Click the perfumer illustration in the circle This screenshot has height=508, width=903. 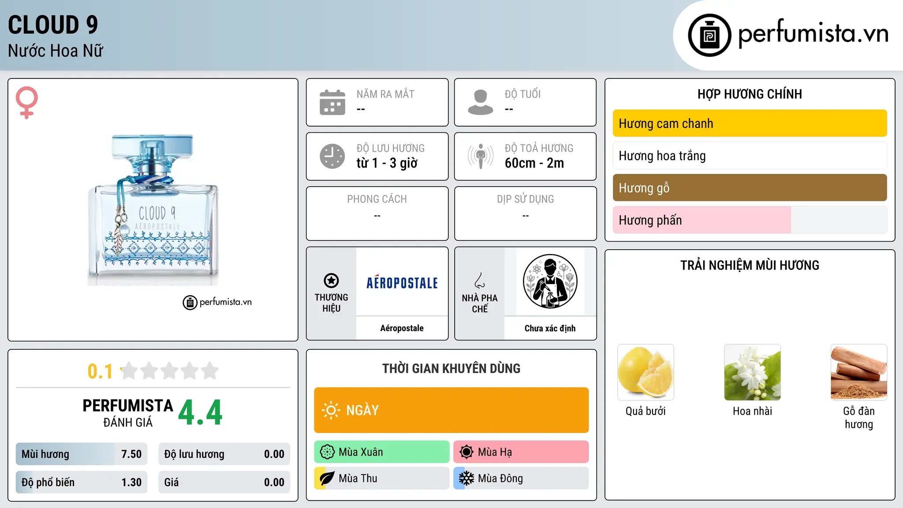[550, 281]
